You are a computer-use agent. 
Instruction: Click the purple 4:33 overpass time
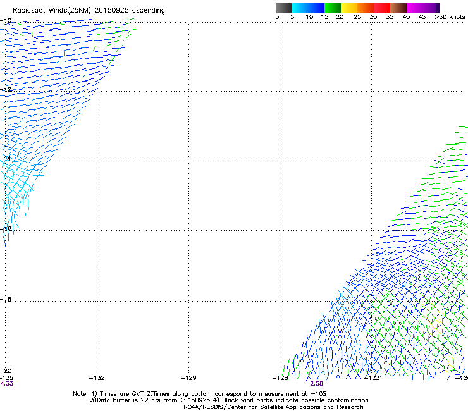6,384
